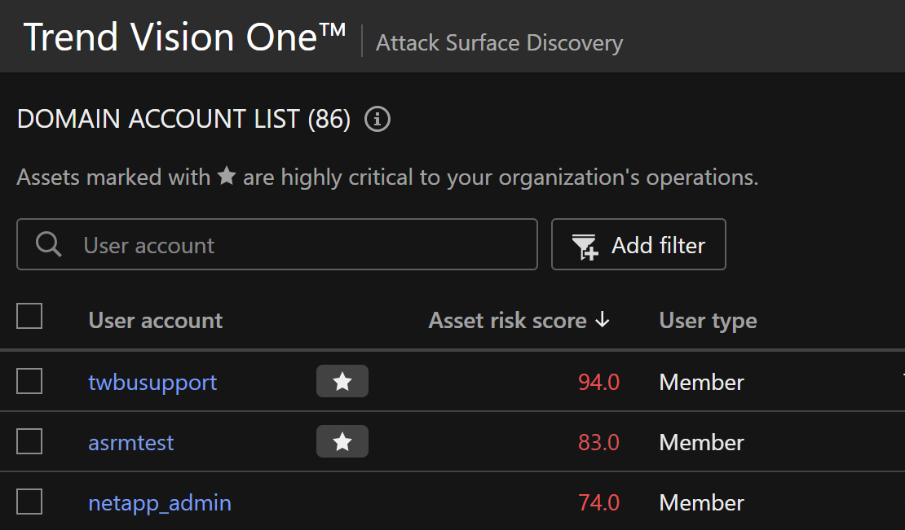905x530 pixels.
Task: Open the twbusupport account link
Action: (x=152, y=382)
